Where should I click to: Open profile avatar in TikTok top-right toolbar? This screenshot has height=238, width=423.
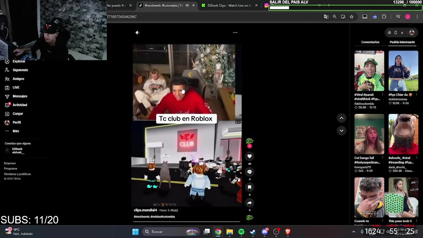pos(412,32)
